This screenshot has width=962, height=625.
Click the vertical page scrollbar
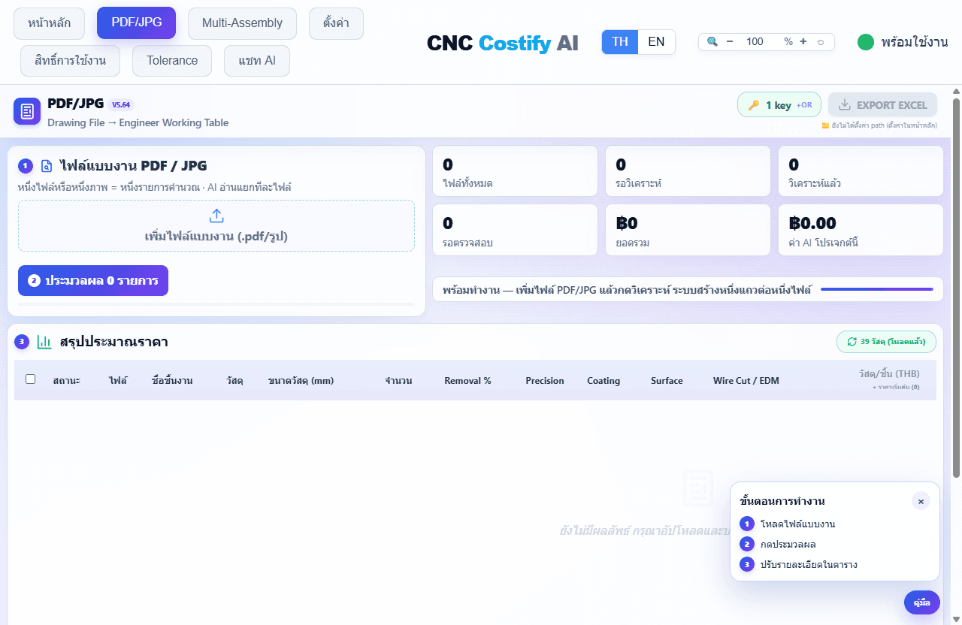pyautogui.click(x=956, y=287)
